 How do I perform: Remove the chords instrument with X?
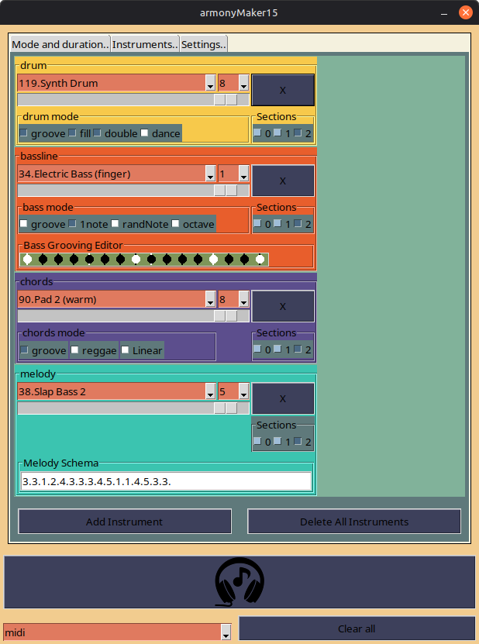(283, 306)
